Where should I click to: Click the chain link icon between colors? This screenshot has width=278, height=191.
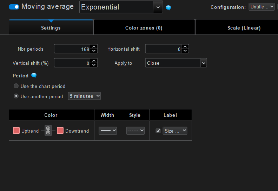click(48, 131)
